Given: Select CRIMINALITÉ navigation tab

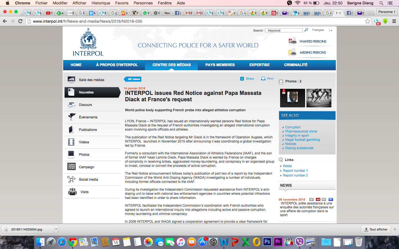Looking at the screenshot, I should (296, 65).
